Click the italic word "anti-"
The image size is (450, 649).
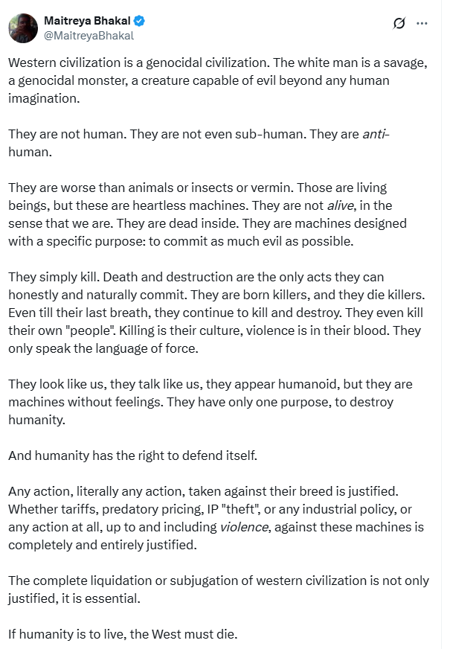(x=376, y=134)
